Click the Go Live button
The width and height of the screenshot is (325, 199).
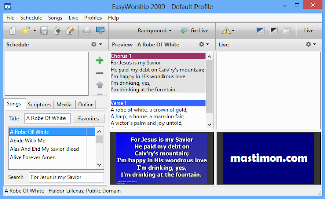(x=194, y=30)
